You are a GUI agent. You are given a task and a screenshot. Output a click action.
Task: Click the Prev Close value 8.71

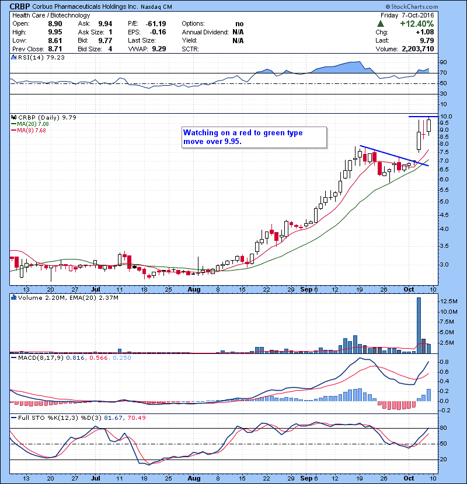tap(55, 49)
